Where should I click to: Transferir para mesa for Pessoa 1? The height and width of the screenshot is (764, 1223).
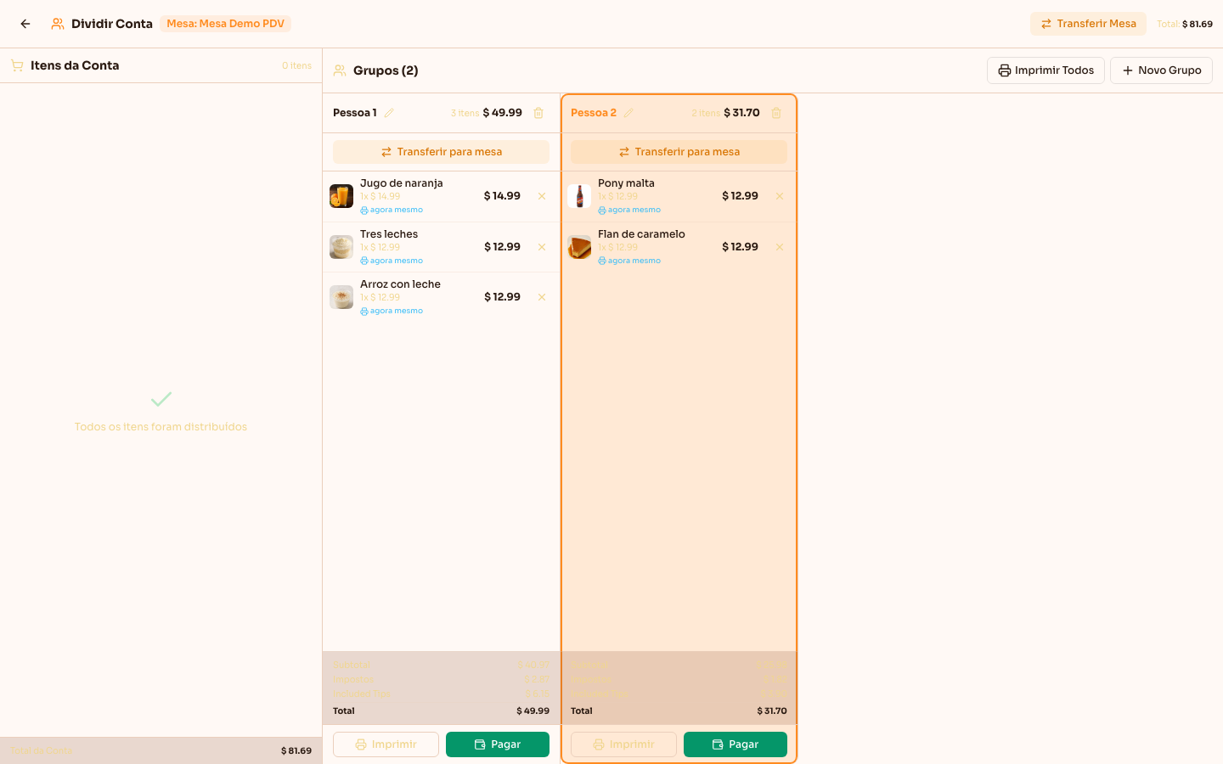pyautogui.click(x=441, y=152)
